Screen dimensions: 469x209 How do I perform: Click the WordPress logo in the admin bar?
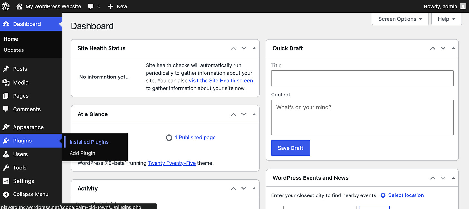point(5,6)
